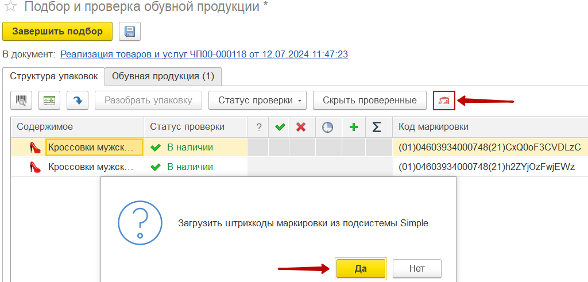Click the Скрыть проверенные button
This screenshot has width=588, height=282.
[x=369, y=101]
